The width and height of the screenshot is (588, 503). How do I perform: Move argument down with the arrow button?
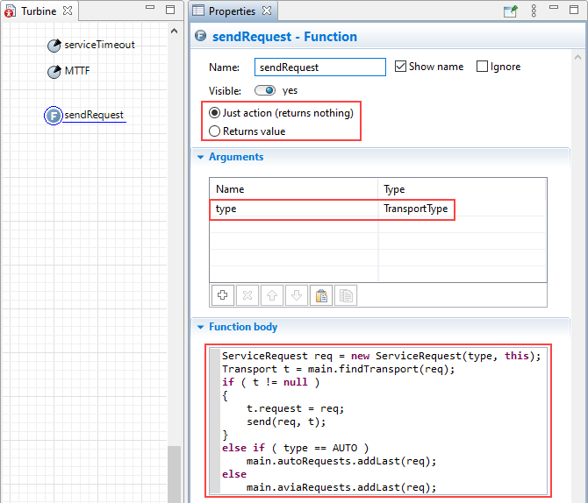click(x=297, y=295)
